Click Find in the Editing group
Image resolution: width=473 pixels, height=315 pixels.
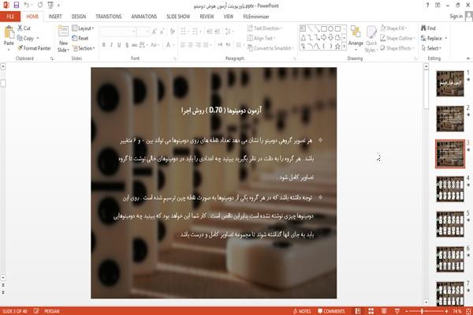428,28
